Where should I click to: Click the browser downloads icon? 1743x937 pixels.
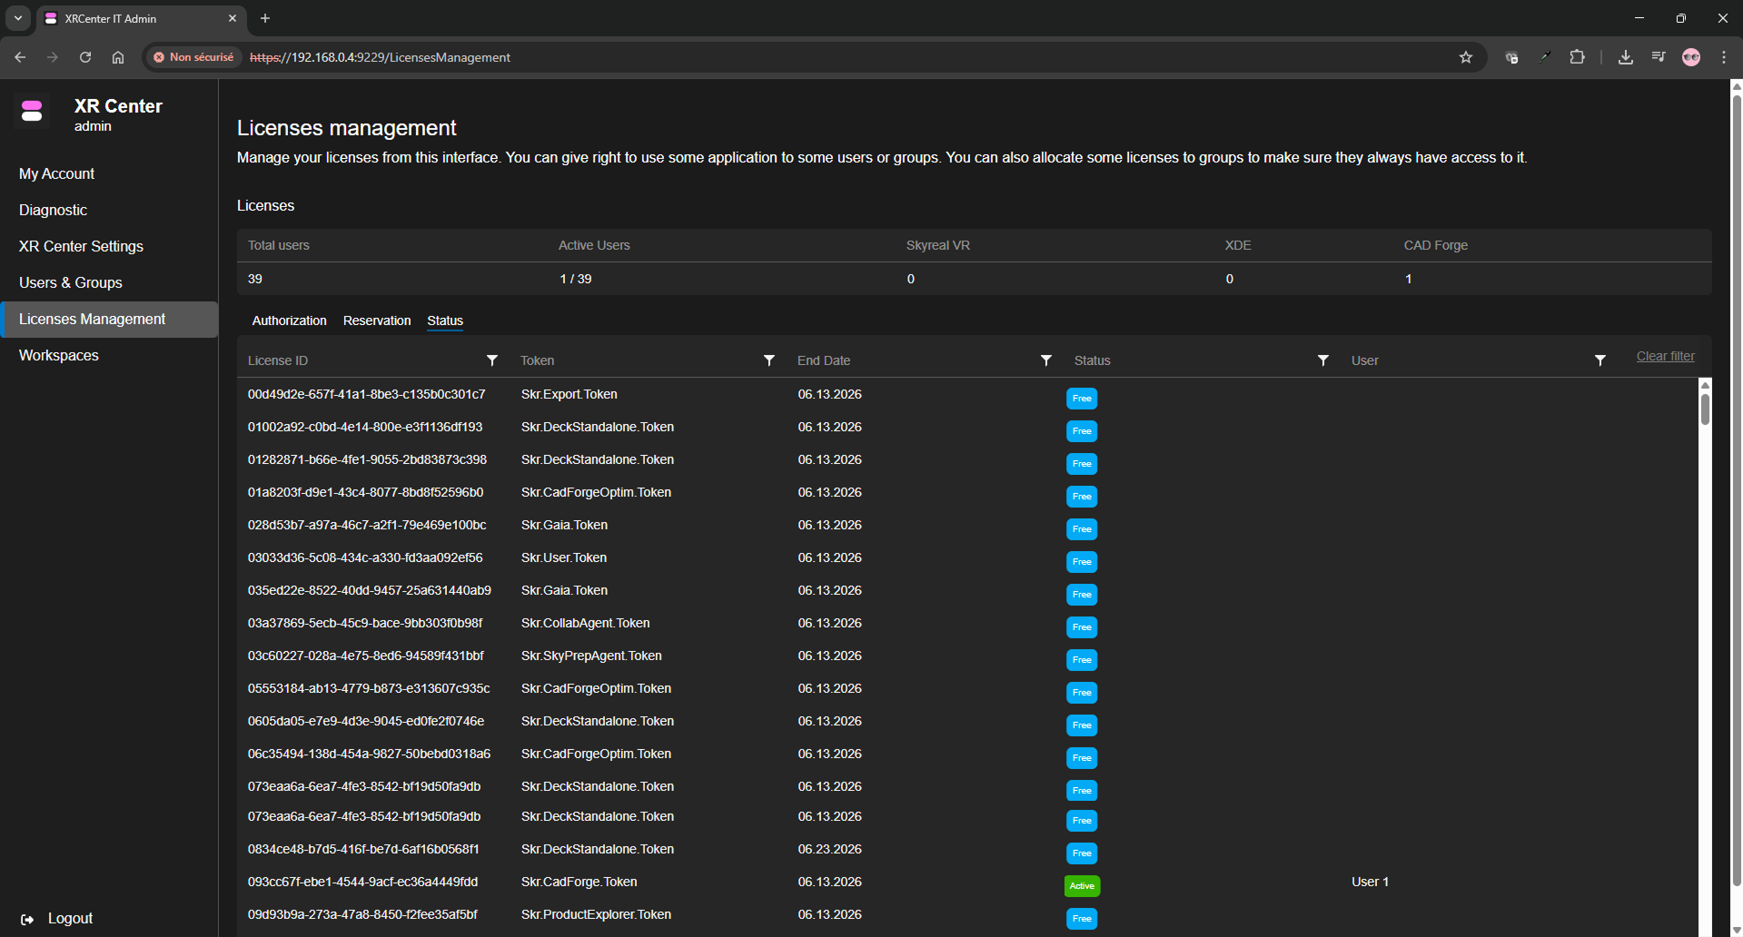click(1625, 57)
